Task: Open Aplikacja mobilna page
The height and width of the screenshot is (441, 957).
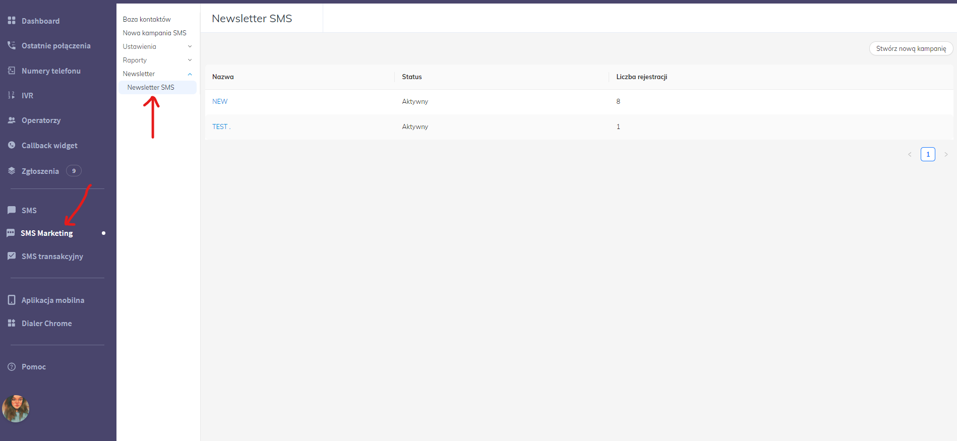Action: (x=53, y=300)
